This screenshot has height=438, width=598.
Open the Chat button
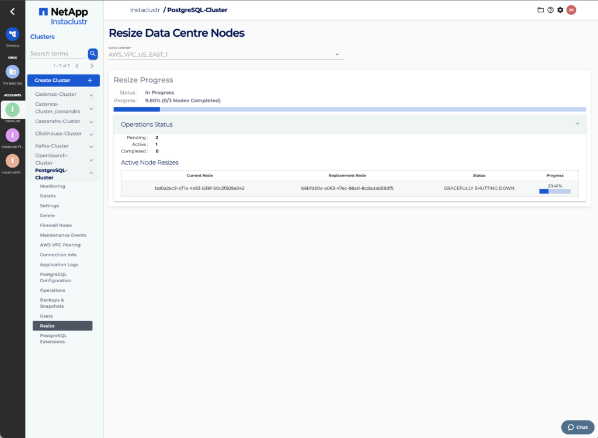(577, 427)
